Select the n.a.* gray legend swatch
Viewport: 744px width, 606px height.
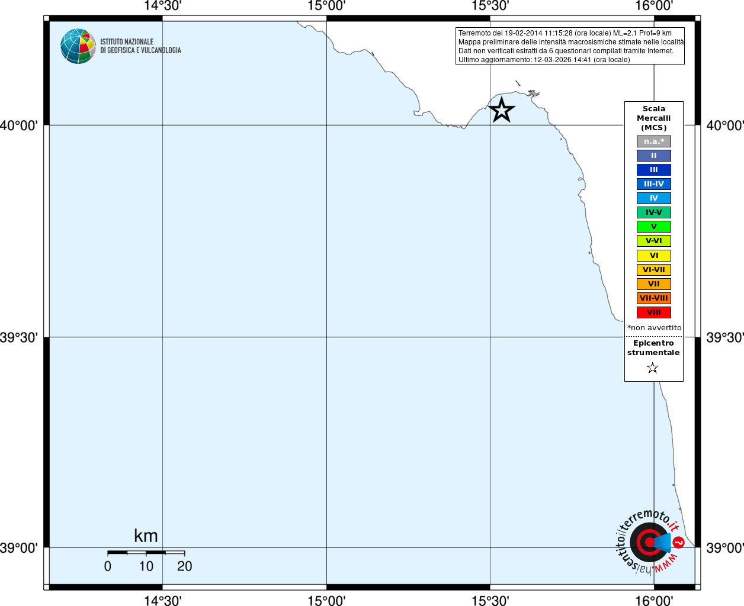[x=654, y=141]
